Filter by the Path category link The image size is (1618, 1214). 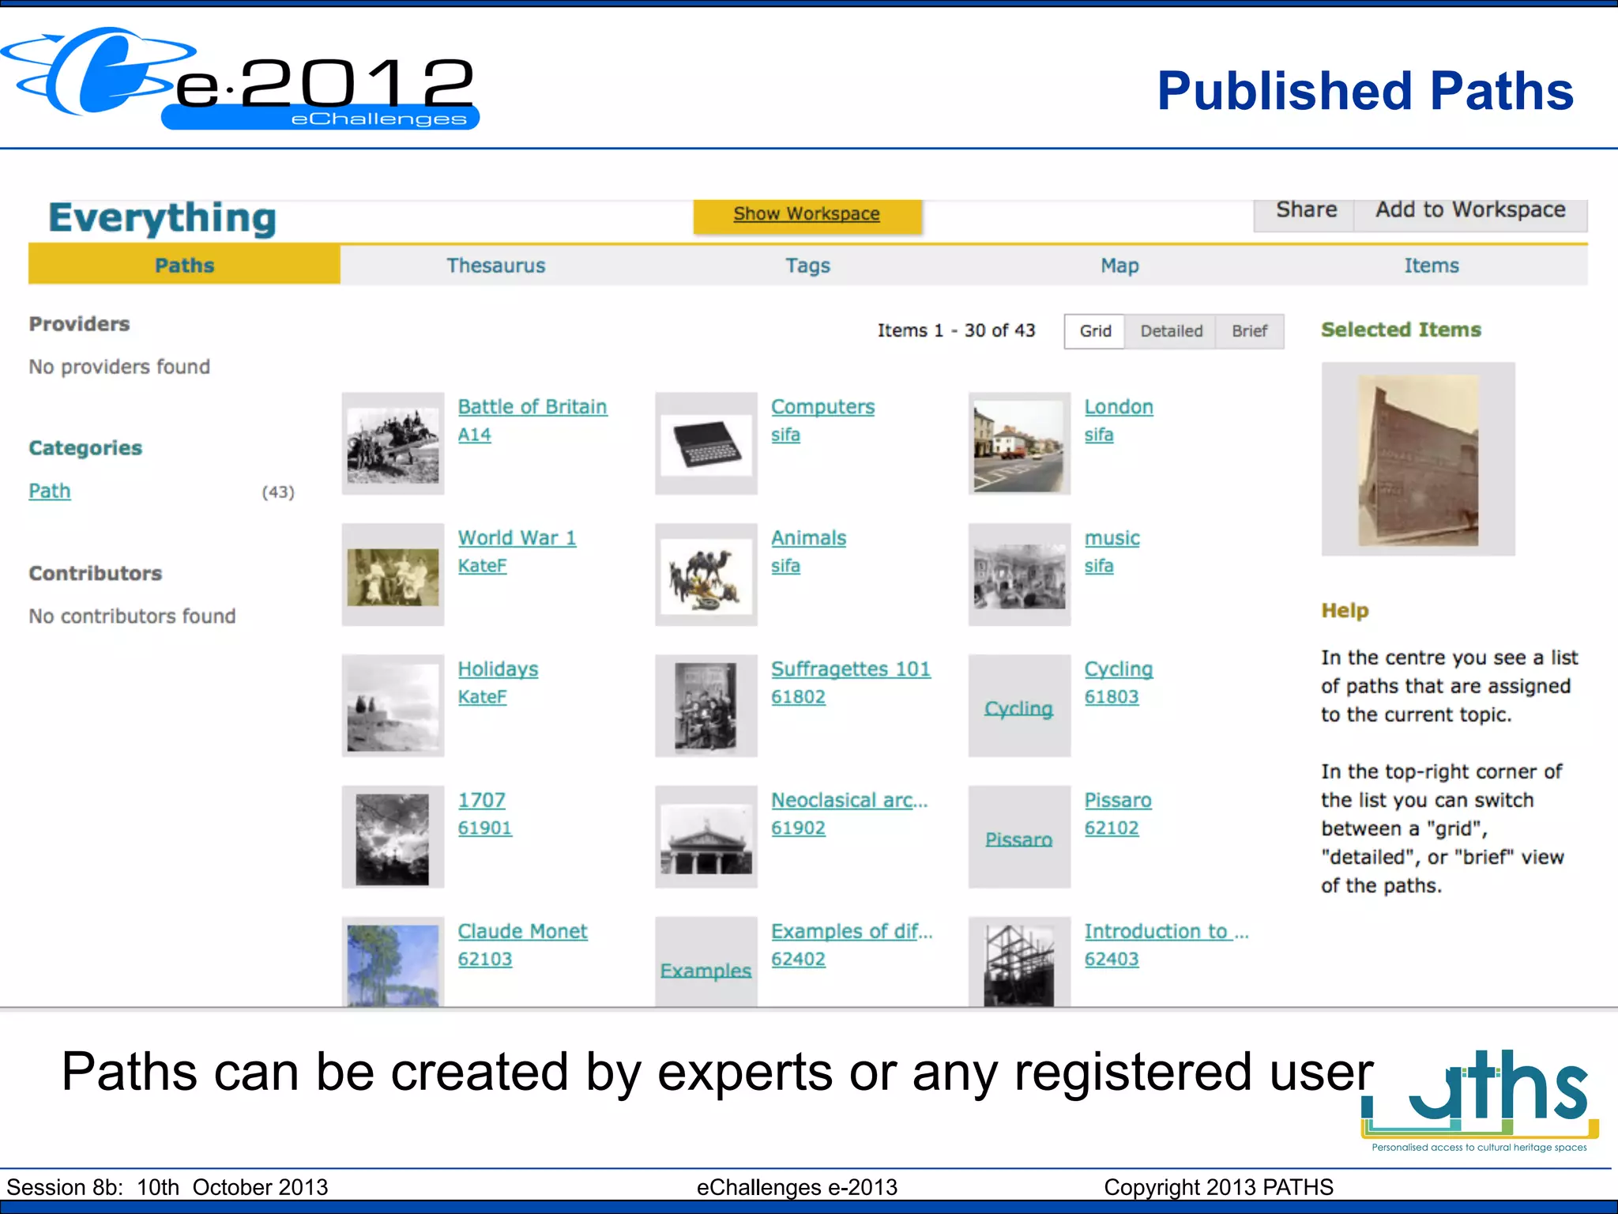50,491
